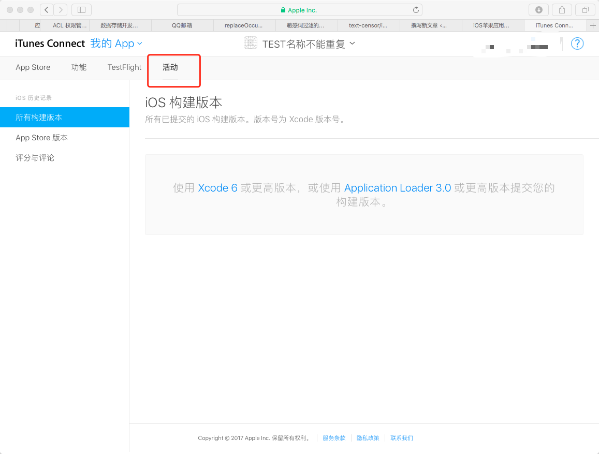Click the iOS 构建版本 heading
This screenshot has height=454, width=599.
pos(184,102)
